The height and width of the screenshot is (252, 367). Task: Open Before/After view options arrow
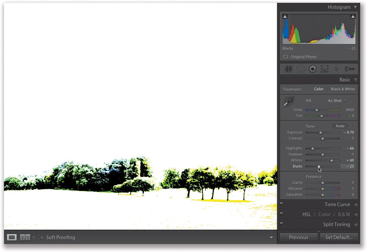34,238
